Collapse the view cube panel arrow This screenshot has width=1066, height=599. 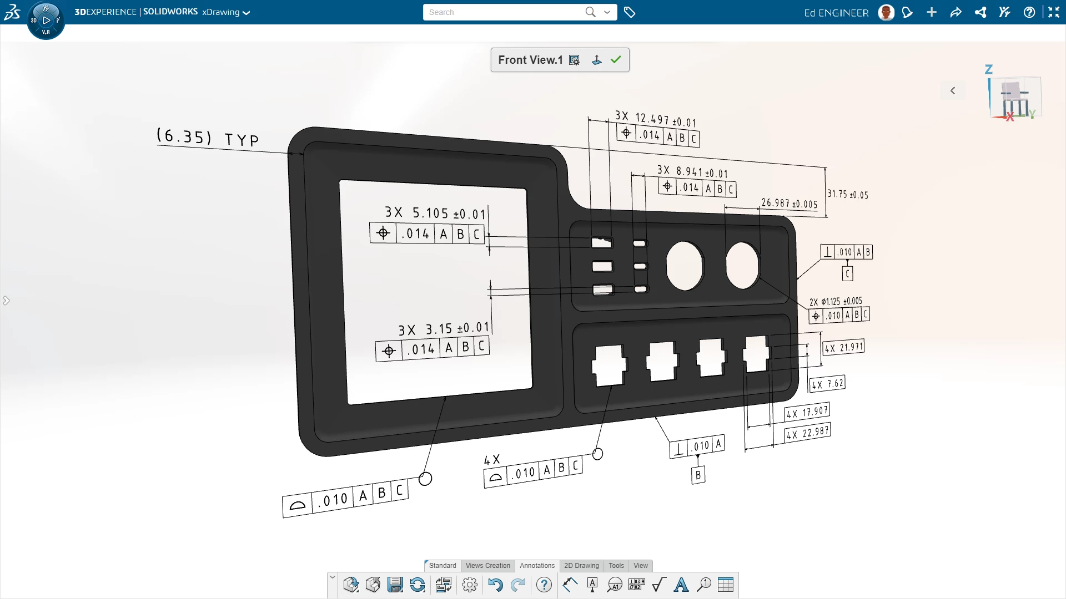pos(953,90)
